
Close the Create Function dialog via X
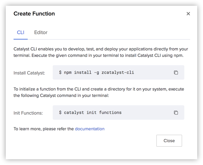pyautogui.click(x=188, y=13)
